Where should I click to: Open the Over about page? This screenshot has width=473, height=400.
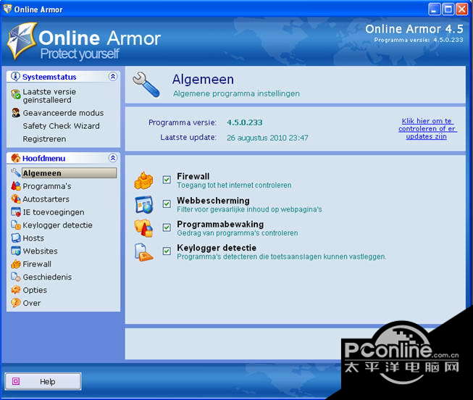click(32, 303)
